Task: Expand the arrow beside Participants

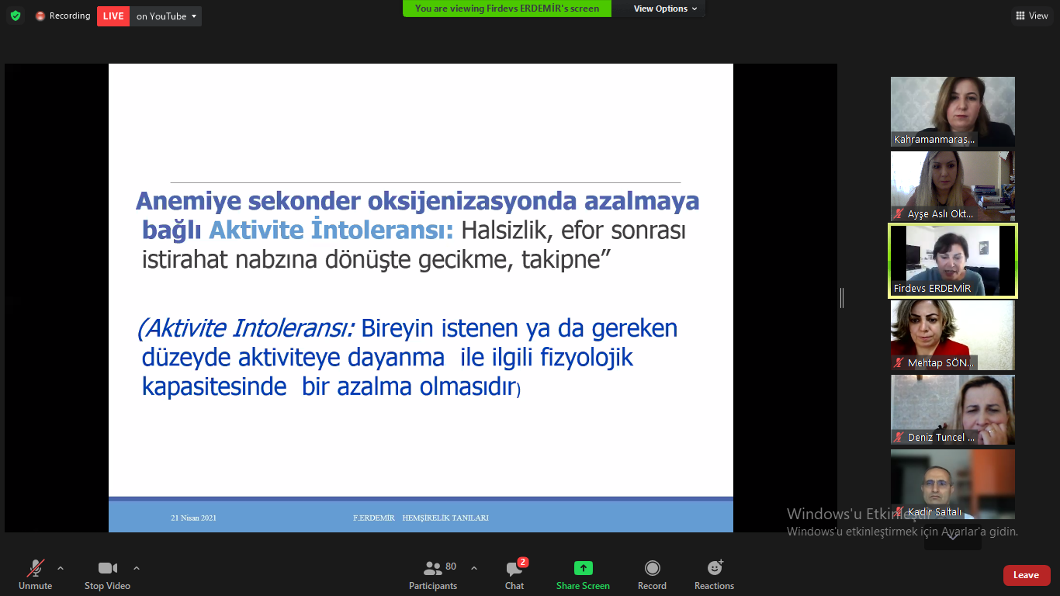Action: pyautogui.click(x=474, y=567)
